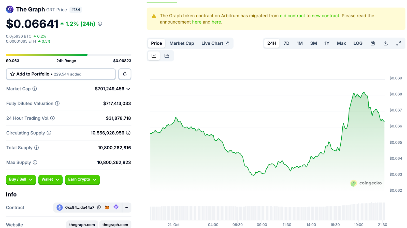Set chart range to 3M
This screenshot has width=407, height=228.
coord(313,43)
